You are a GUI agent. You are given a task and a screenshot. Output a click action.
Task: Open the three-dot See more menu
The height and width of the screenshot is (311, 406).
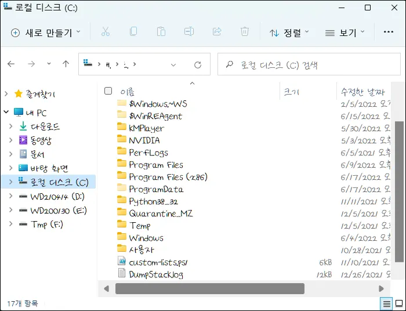pos(389,32)
